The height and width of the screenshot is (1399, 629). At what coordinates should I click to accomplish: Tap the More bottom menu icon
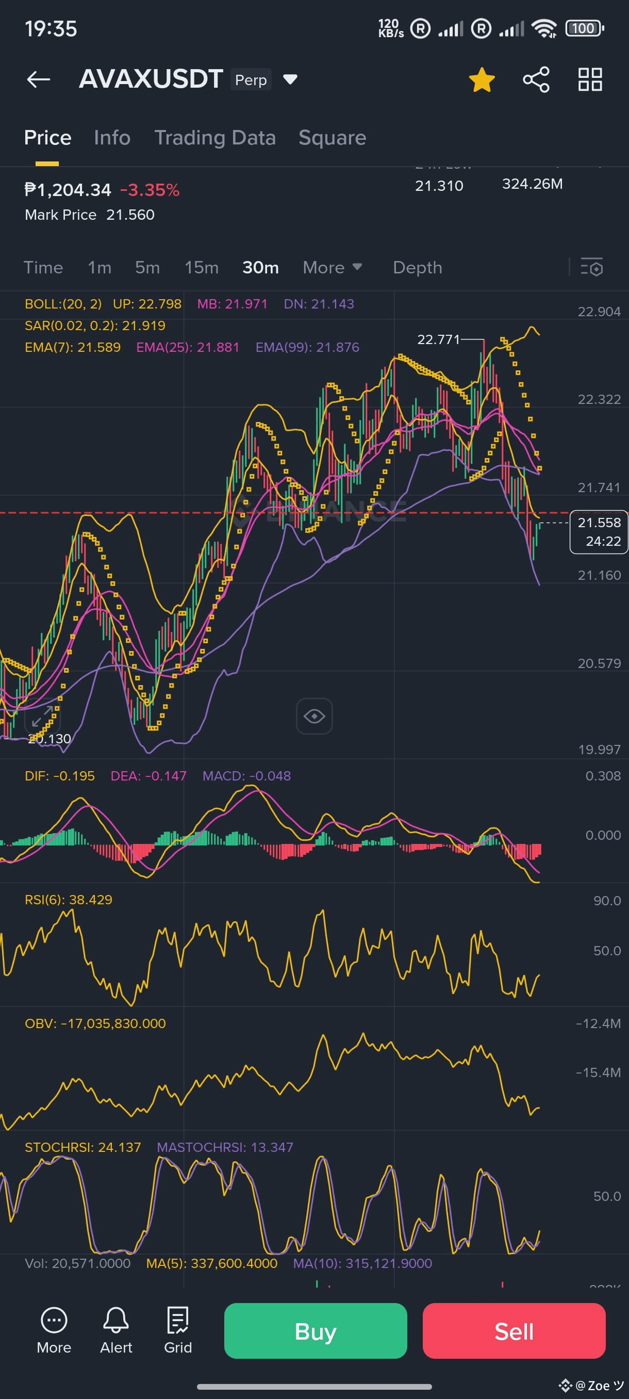click(x=54, y=1330)
